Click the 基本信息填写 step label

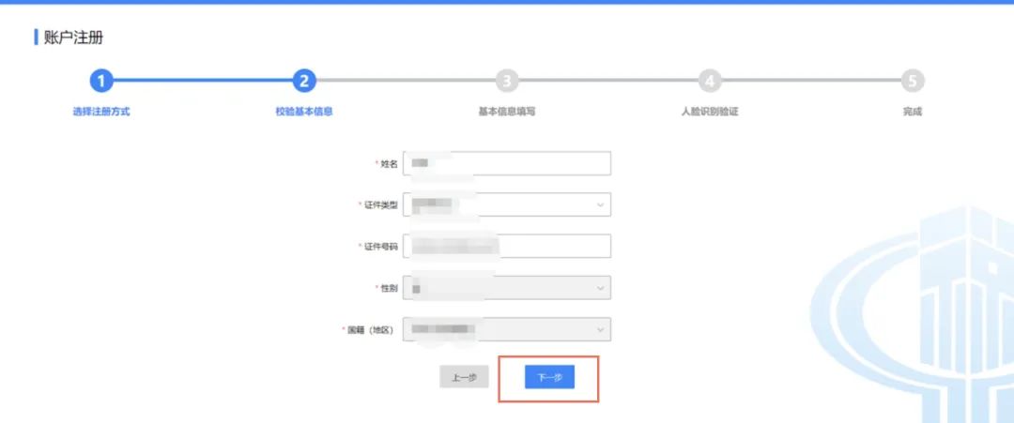point(507,112)
